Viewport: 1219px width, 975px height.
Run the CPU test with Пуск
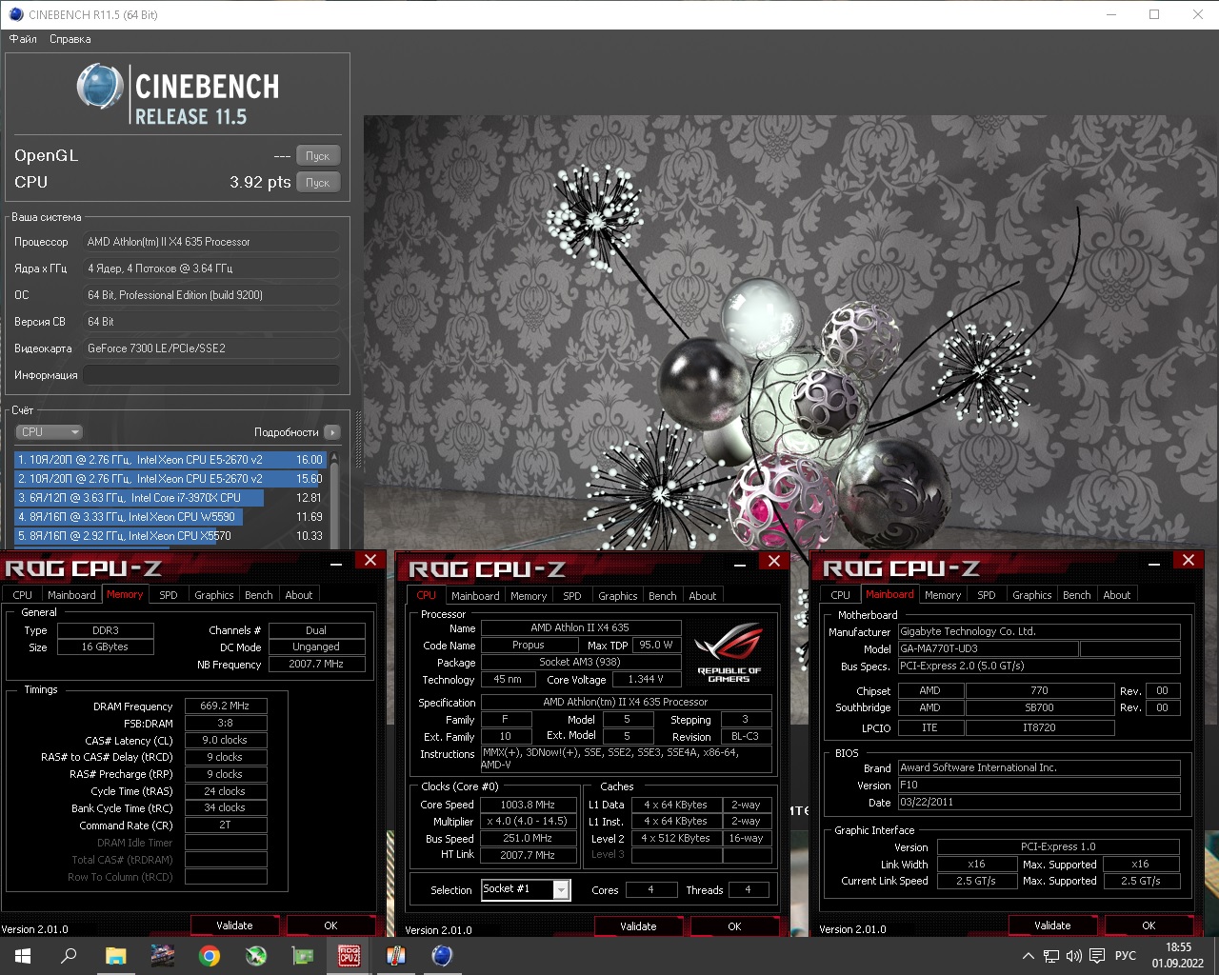coord(318,183)
